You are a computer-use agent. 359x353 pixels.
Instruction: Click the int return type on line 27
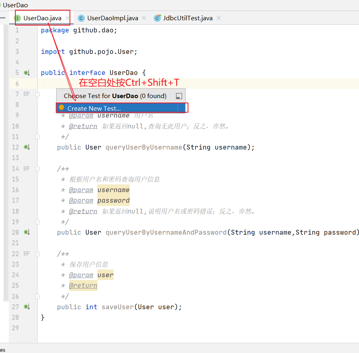pos(91,307)
